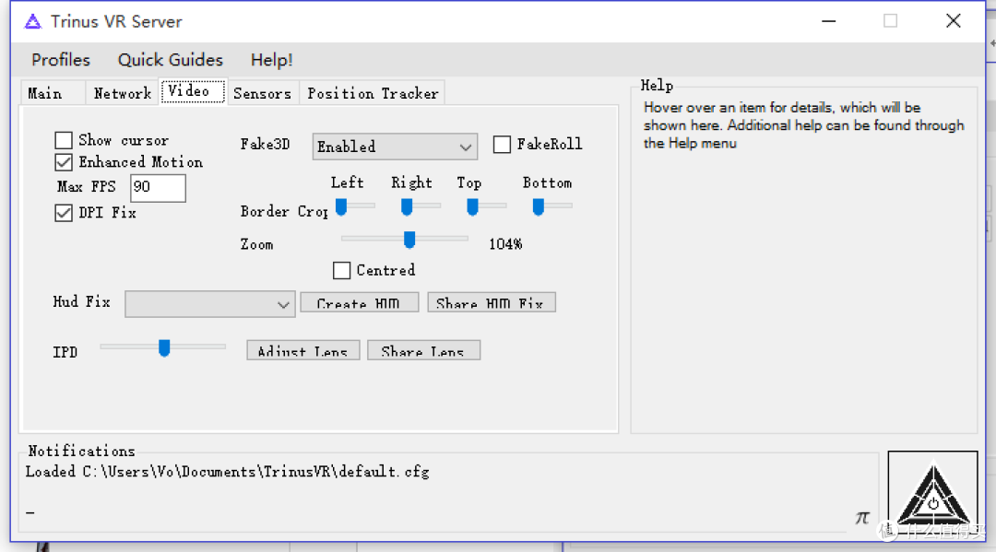Image resolution: width=996 pixels, height=552 pixels.
Task: Click the 104% zoom value text
Action: point(505,244)
